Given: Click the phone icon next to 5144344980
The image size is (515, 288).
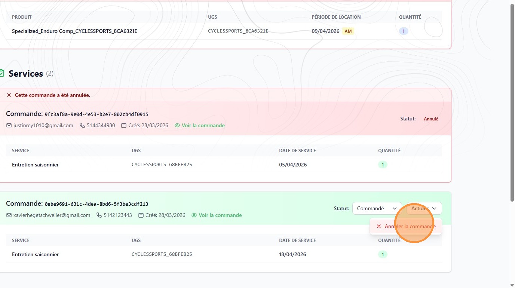Looking at the screenshot, I should [82, 126].
